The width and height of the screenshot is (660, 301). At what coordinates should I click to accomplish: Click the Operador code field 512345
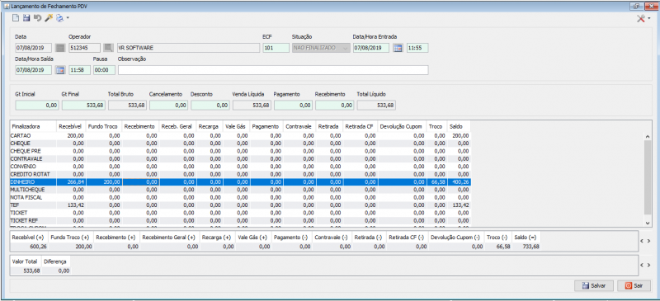click(85, 48)
